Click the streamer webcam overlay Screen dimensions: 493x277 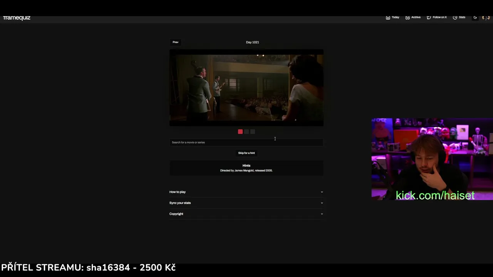pos(432,159)
